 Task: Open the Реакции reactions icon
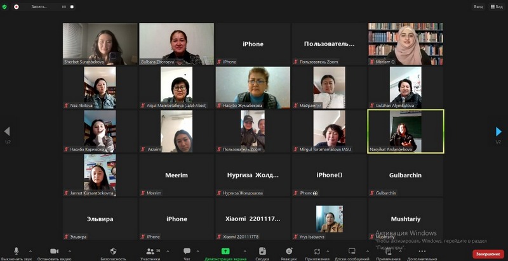[x=289, y=251]
